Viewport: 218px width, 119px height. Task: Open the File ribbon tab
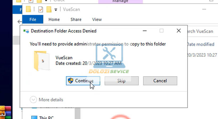pyautogui.click(x=33, y=19)
